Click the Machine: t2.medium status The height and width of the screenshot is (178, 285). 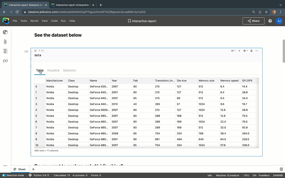coord(228,175)
